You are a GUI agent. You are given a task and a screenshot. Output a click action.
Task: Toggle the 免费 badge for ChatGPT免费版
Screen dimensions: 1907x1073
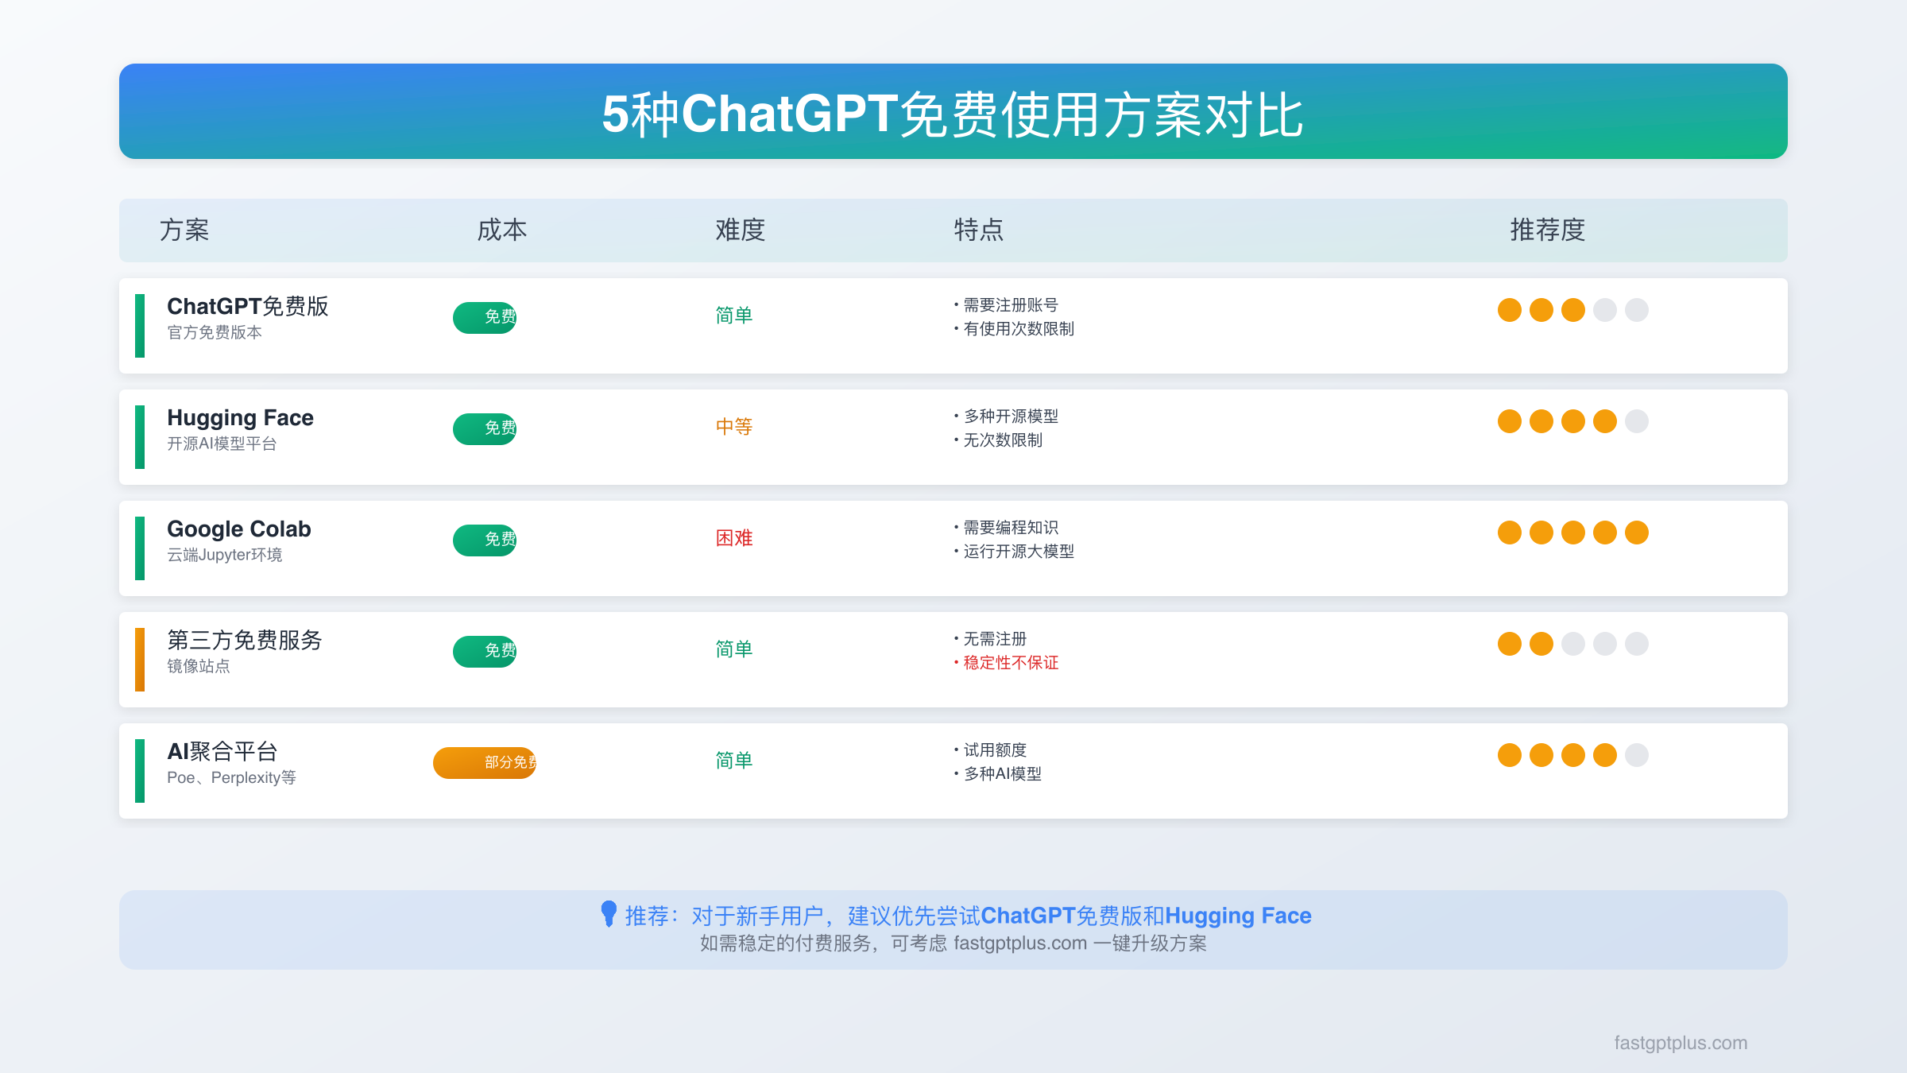click(x=485, y=316)
